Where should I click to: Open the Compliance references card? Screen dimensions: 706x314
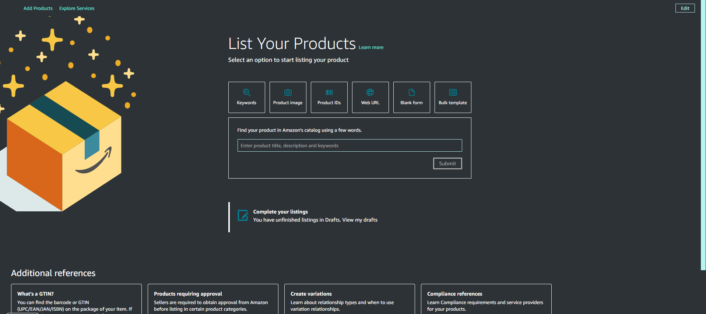[x=486, y=299]
